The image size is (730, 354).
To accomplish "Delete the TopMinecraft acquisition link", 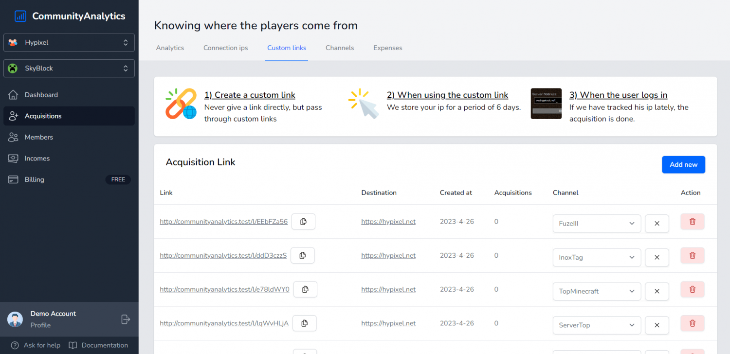I will [693, 289].
